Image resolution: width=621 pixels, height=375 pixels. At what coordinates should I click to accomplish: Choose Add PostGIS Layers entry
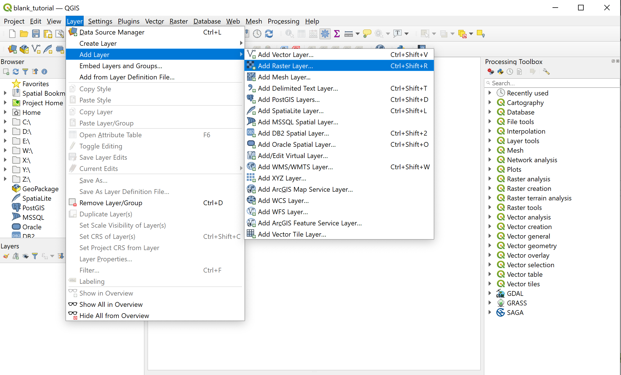339,99
